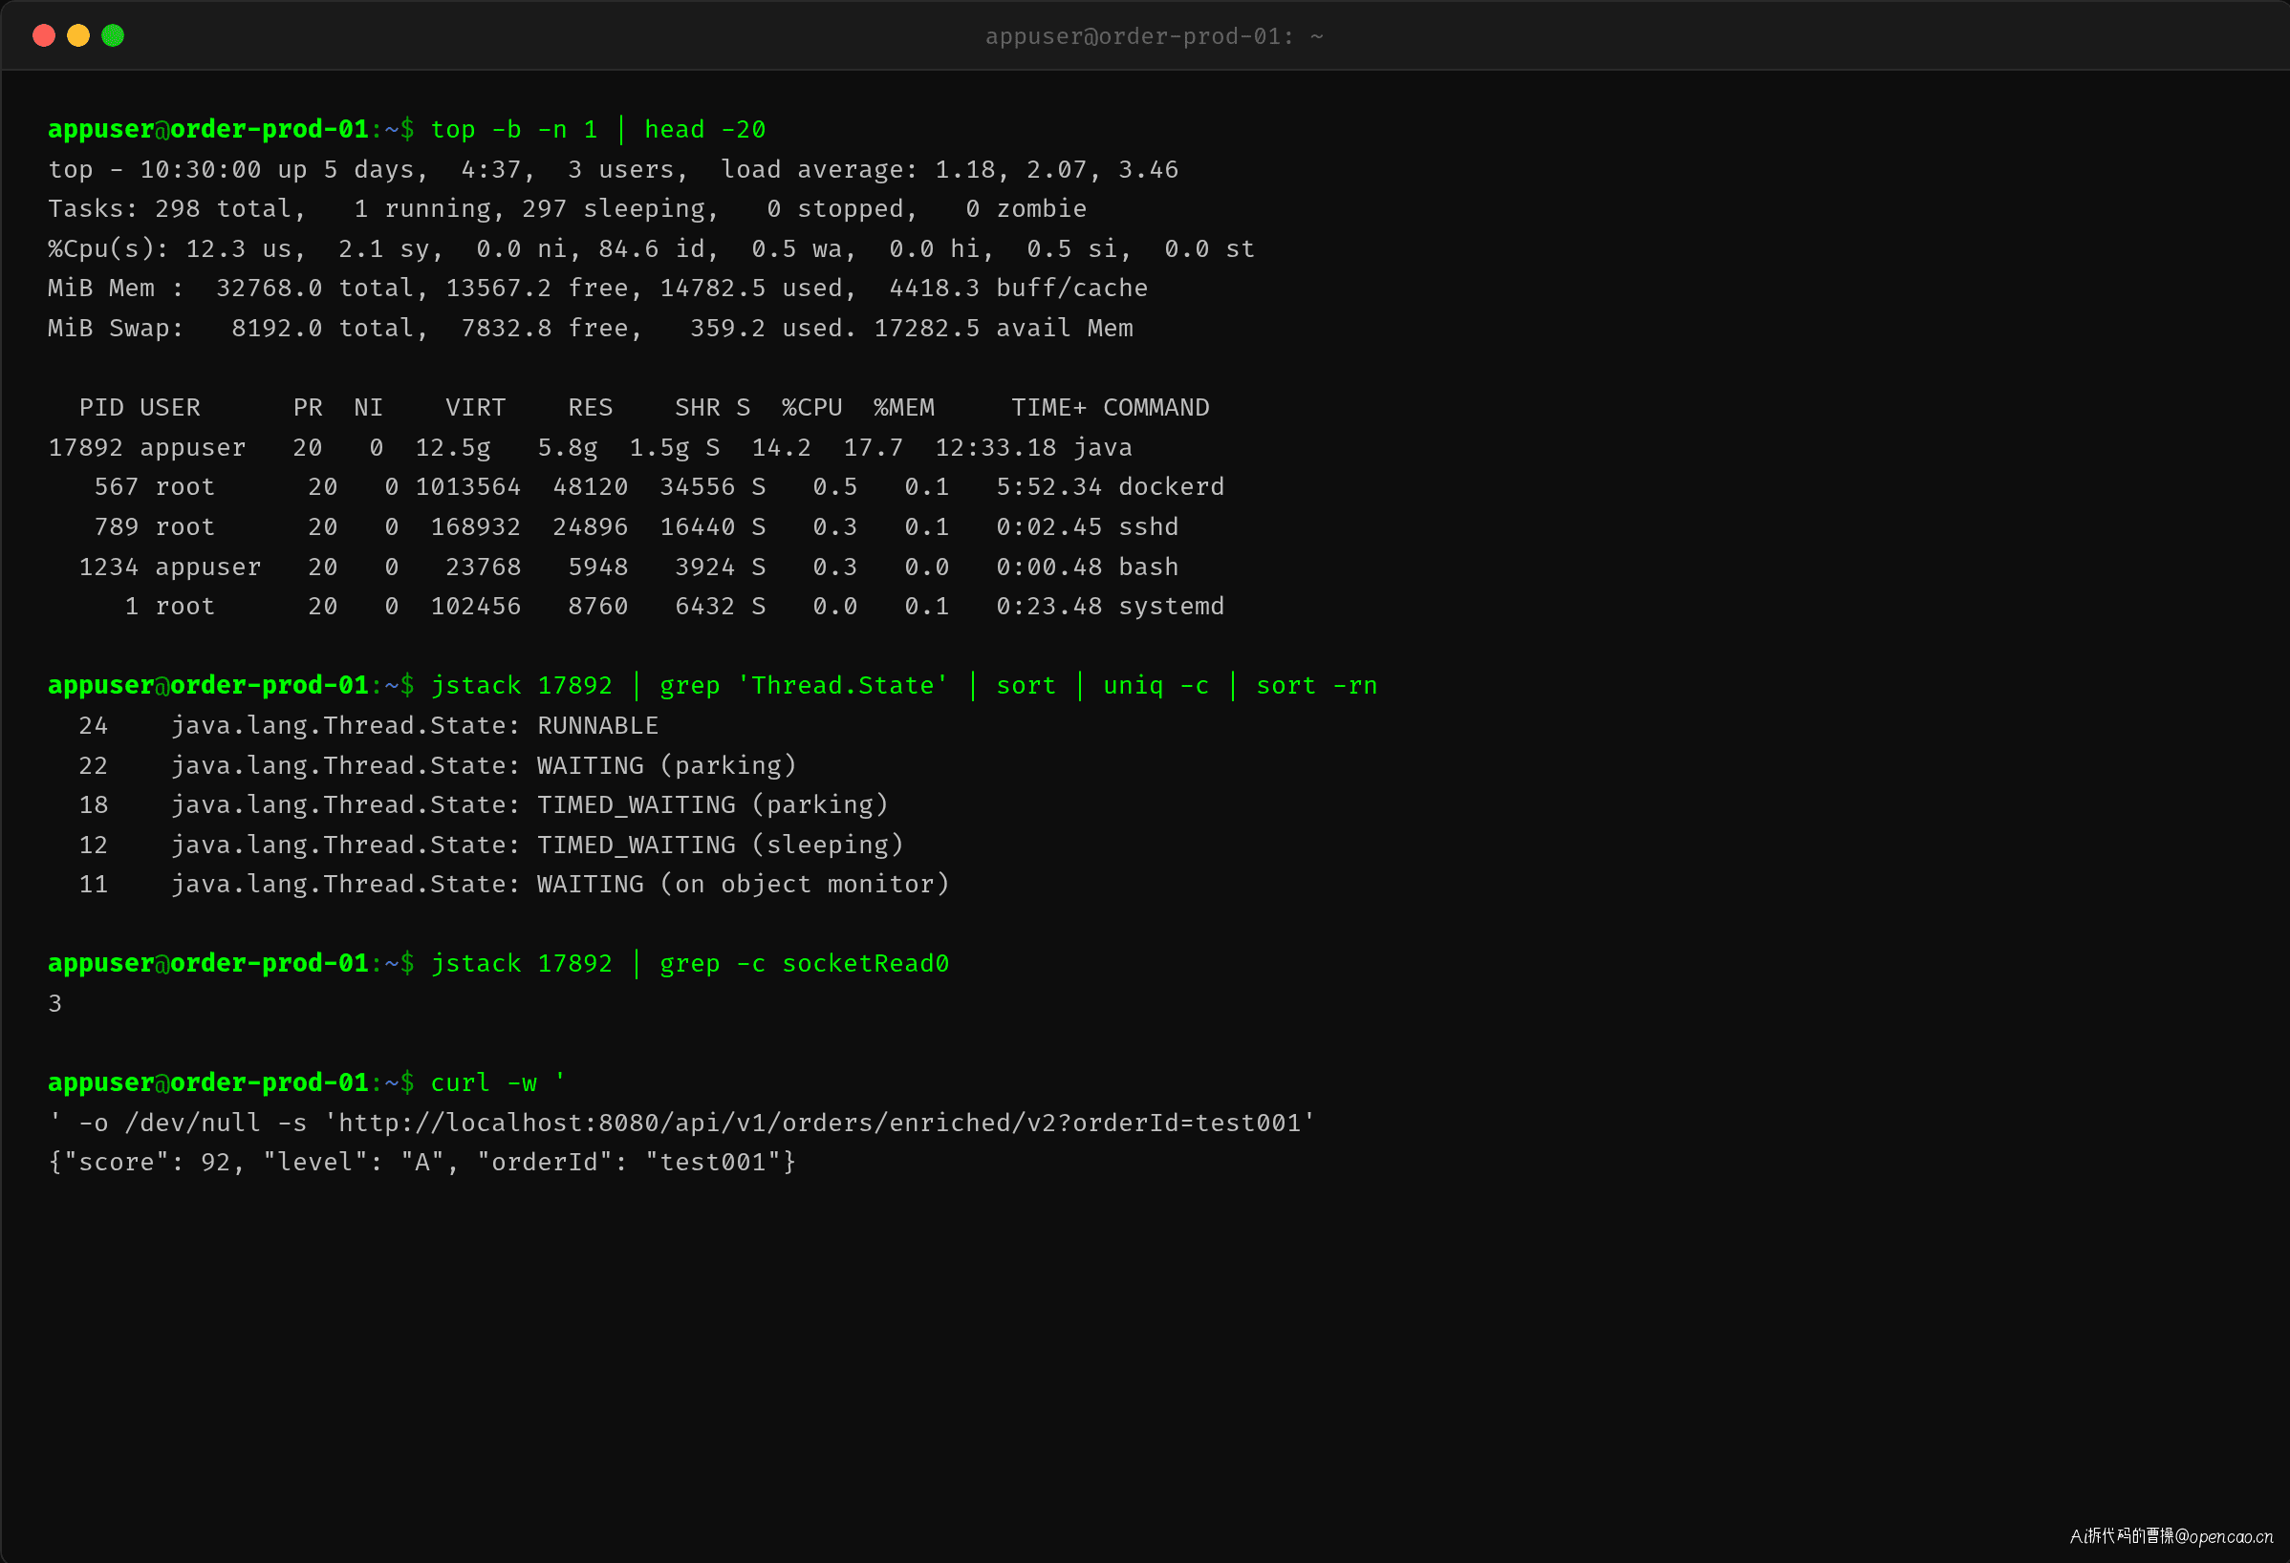Click the command 'top -b -n 1 | head -20'
2290x1563 pixels.
point(598,129)
